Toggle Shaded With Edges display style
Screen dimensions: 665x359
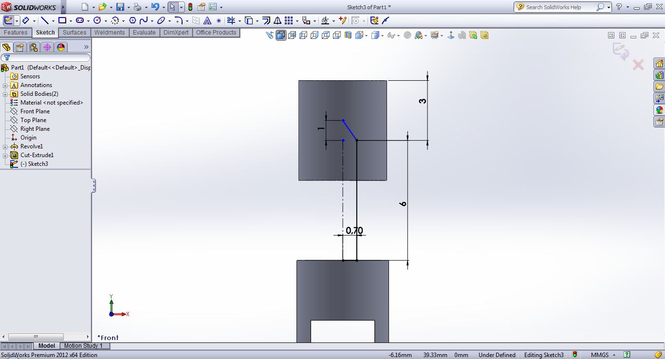(x=281, y=35)
